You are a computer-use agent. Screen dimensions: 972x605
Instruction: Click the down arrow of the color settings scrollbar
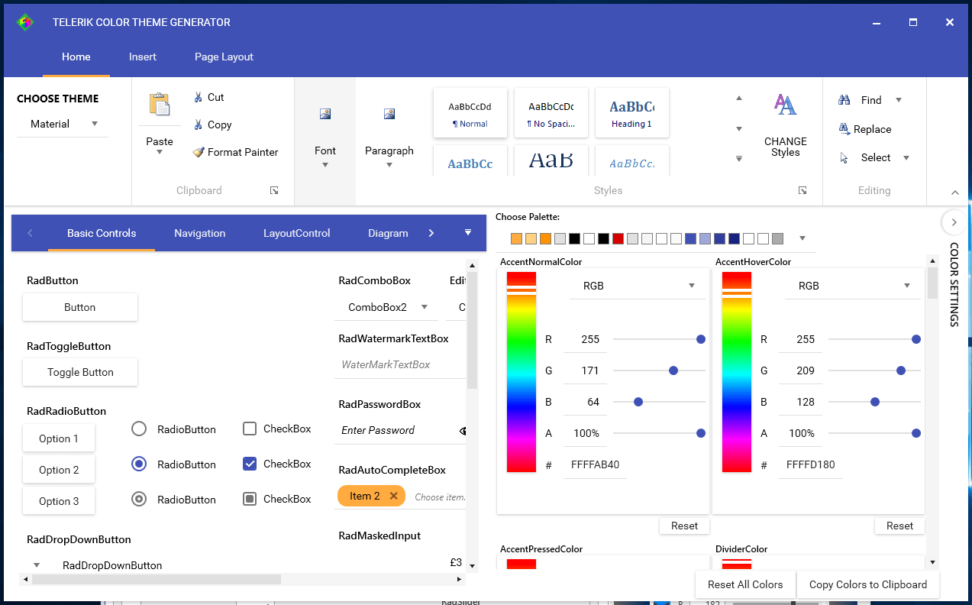click(932, 563)
